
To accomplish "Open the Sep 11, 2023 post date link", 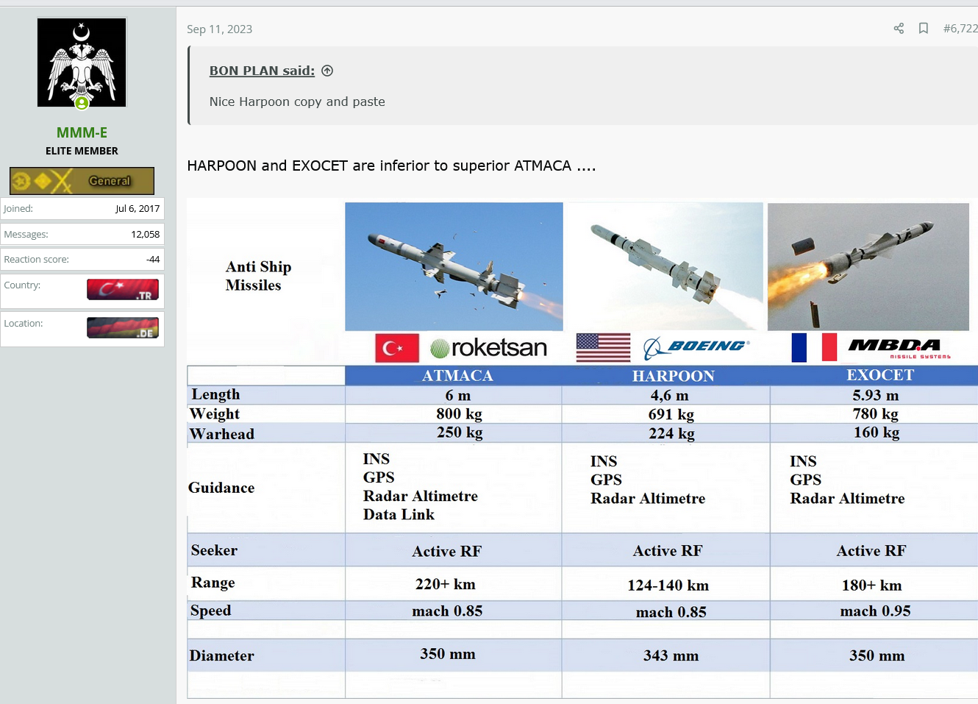I will coord(219,29).
